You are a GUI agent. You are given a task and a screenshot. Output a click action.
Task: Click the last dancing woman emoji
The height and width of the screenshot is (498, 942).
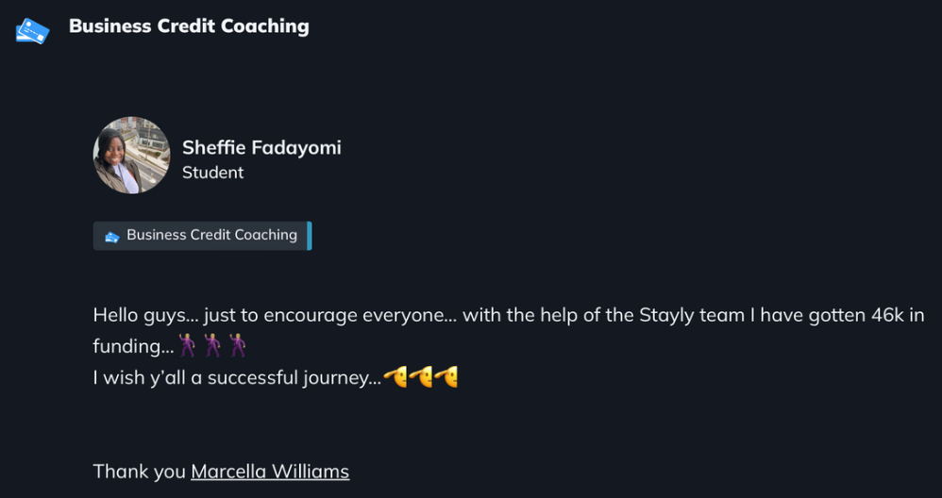237,345
